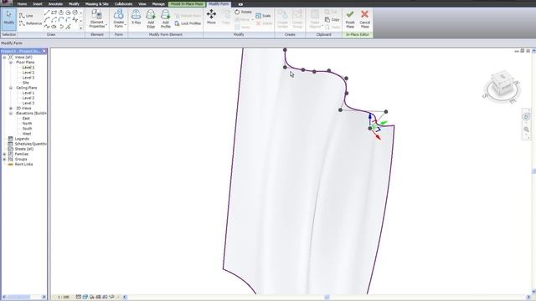536x301 pixels.
Task: Activate the Rotate tool
Action: [243, 12]
